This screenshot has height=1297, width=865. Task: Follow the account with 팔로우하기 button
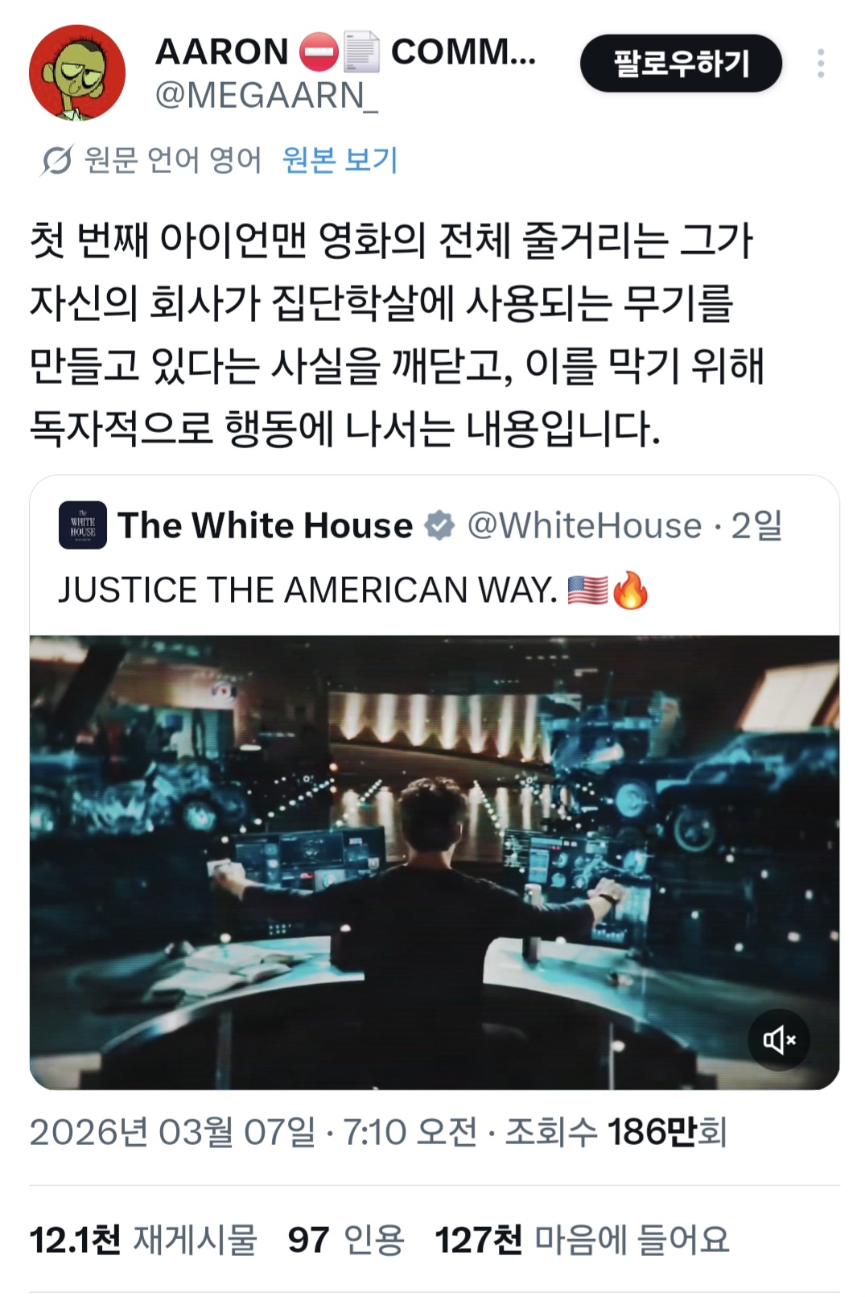click(x=681, y=64)
